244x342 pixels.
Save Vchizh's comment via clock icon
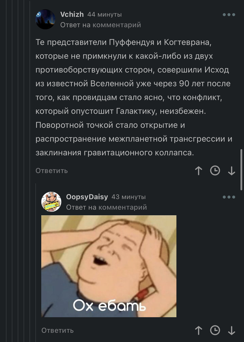[x=215, y=171]
